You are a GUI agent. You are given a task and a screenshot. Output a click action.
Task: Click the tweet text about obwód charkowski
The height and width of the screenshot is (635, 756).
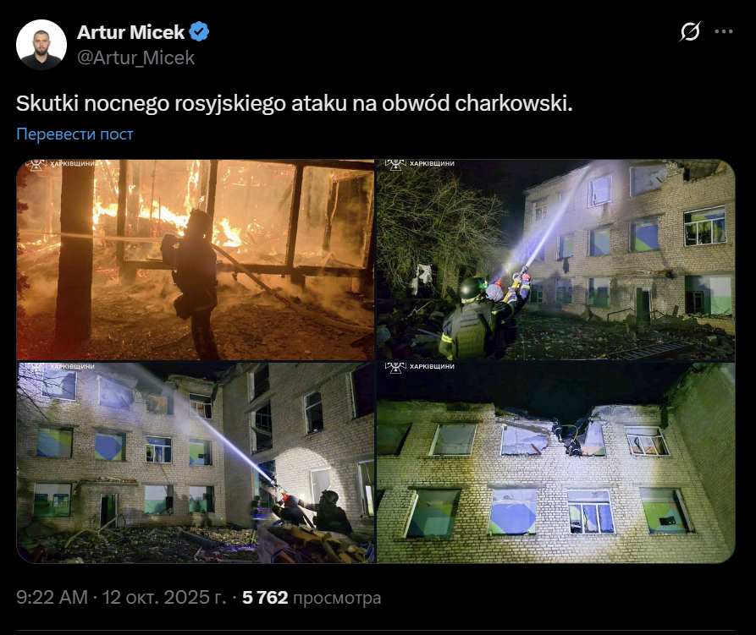[x=294, y=103]
